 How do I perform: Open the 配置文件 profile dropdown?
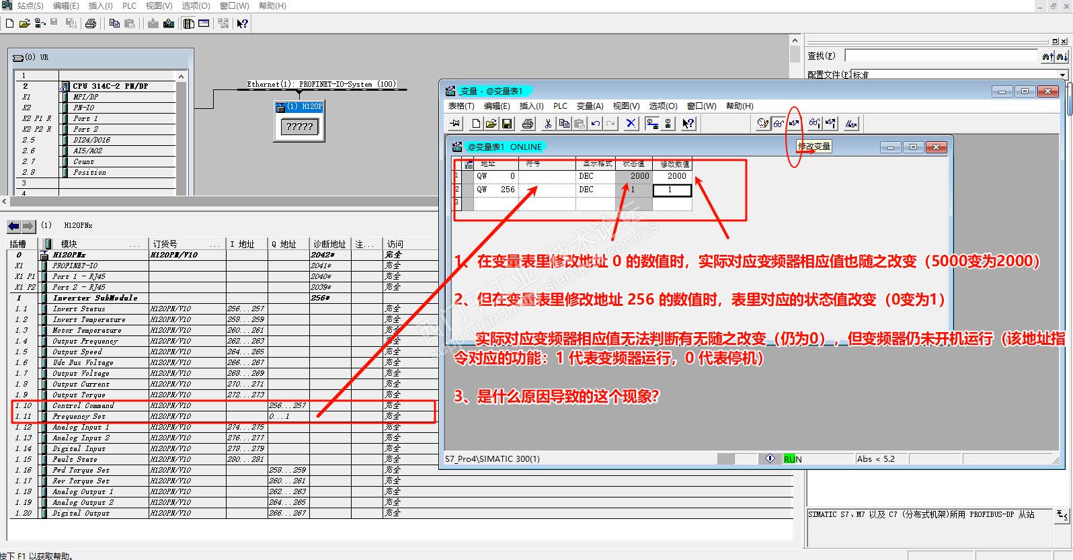[1063, 75]
